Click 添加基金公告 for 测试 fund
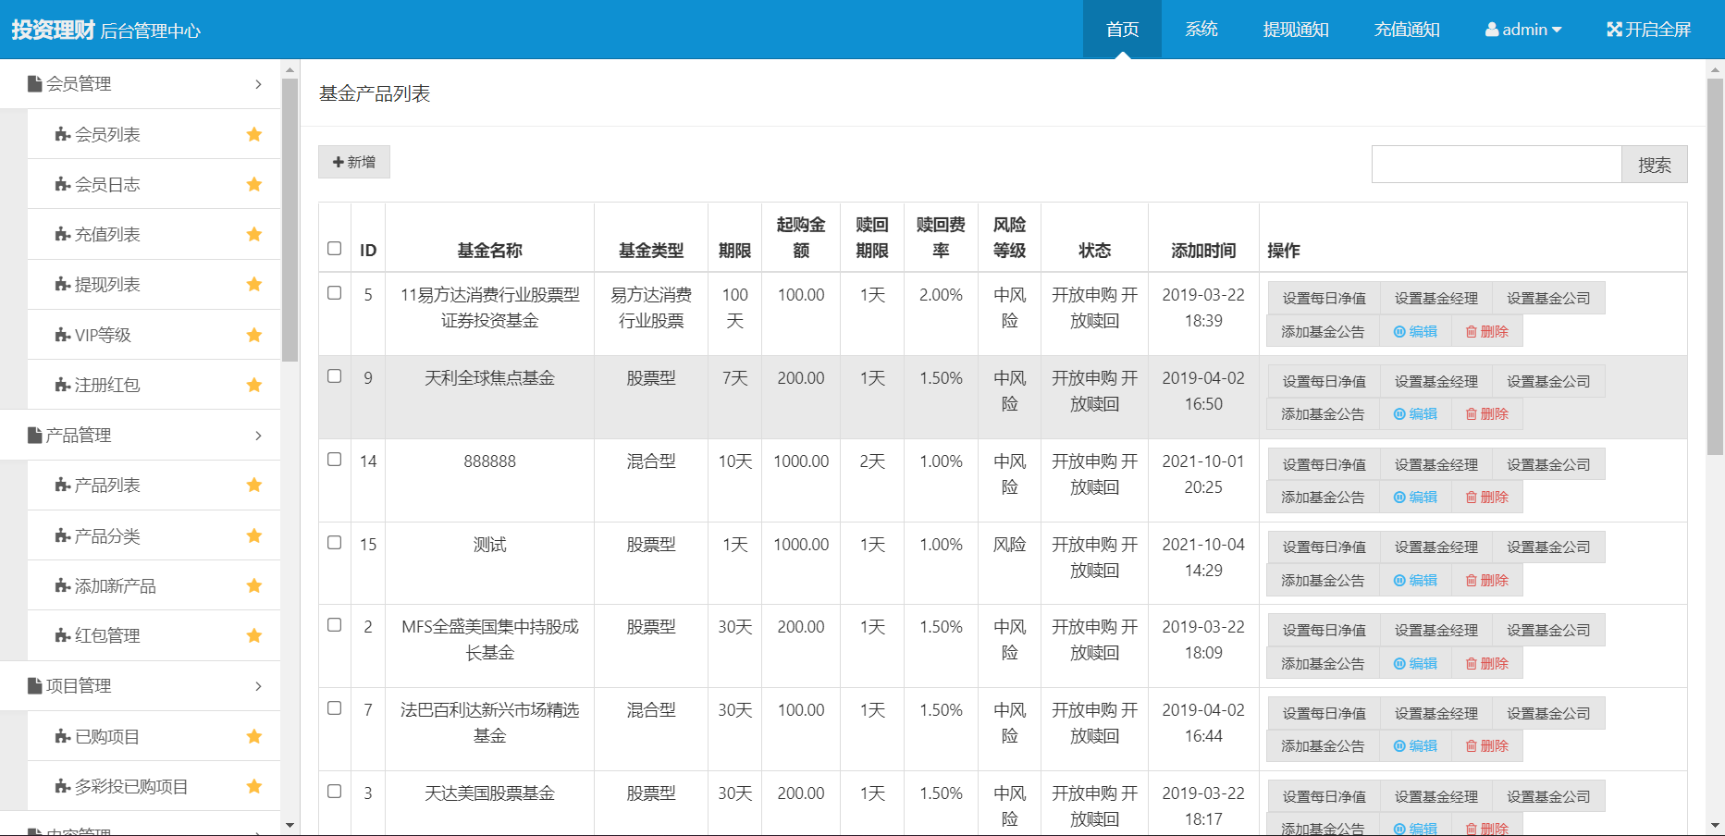The height and width of the screenshot is (836, 1725). pyautogui.click(x=1323, y=581)
